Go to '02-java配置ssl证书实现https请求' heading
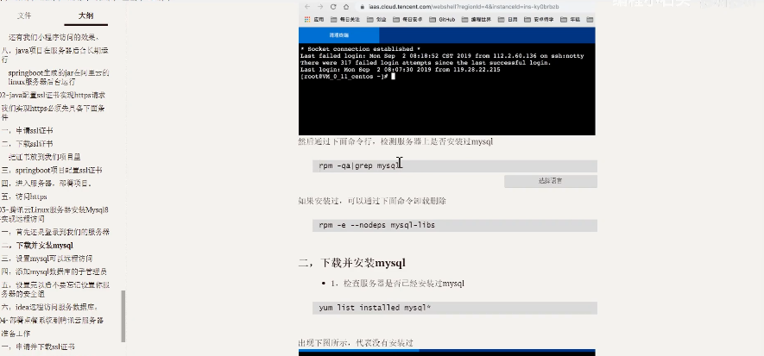764x356 pixels. (x=53, y=96)
